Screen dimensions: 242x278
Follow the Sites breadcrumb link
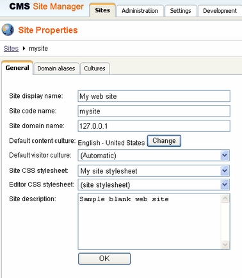[x=11, y=49]
